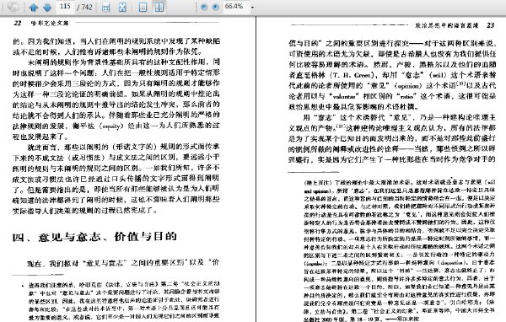506x322 pixels.
Task: Go to the previous page with up arrow
Action: 33,7
